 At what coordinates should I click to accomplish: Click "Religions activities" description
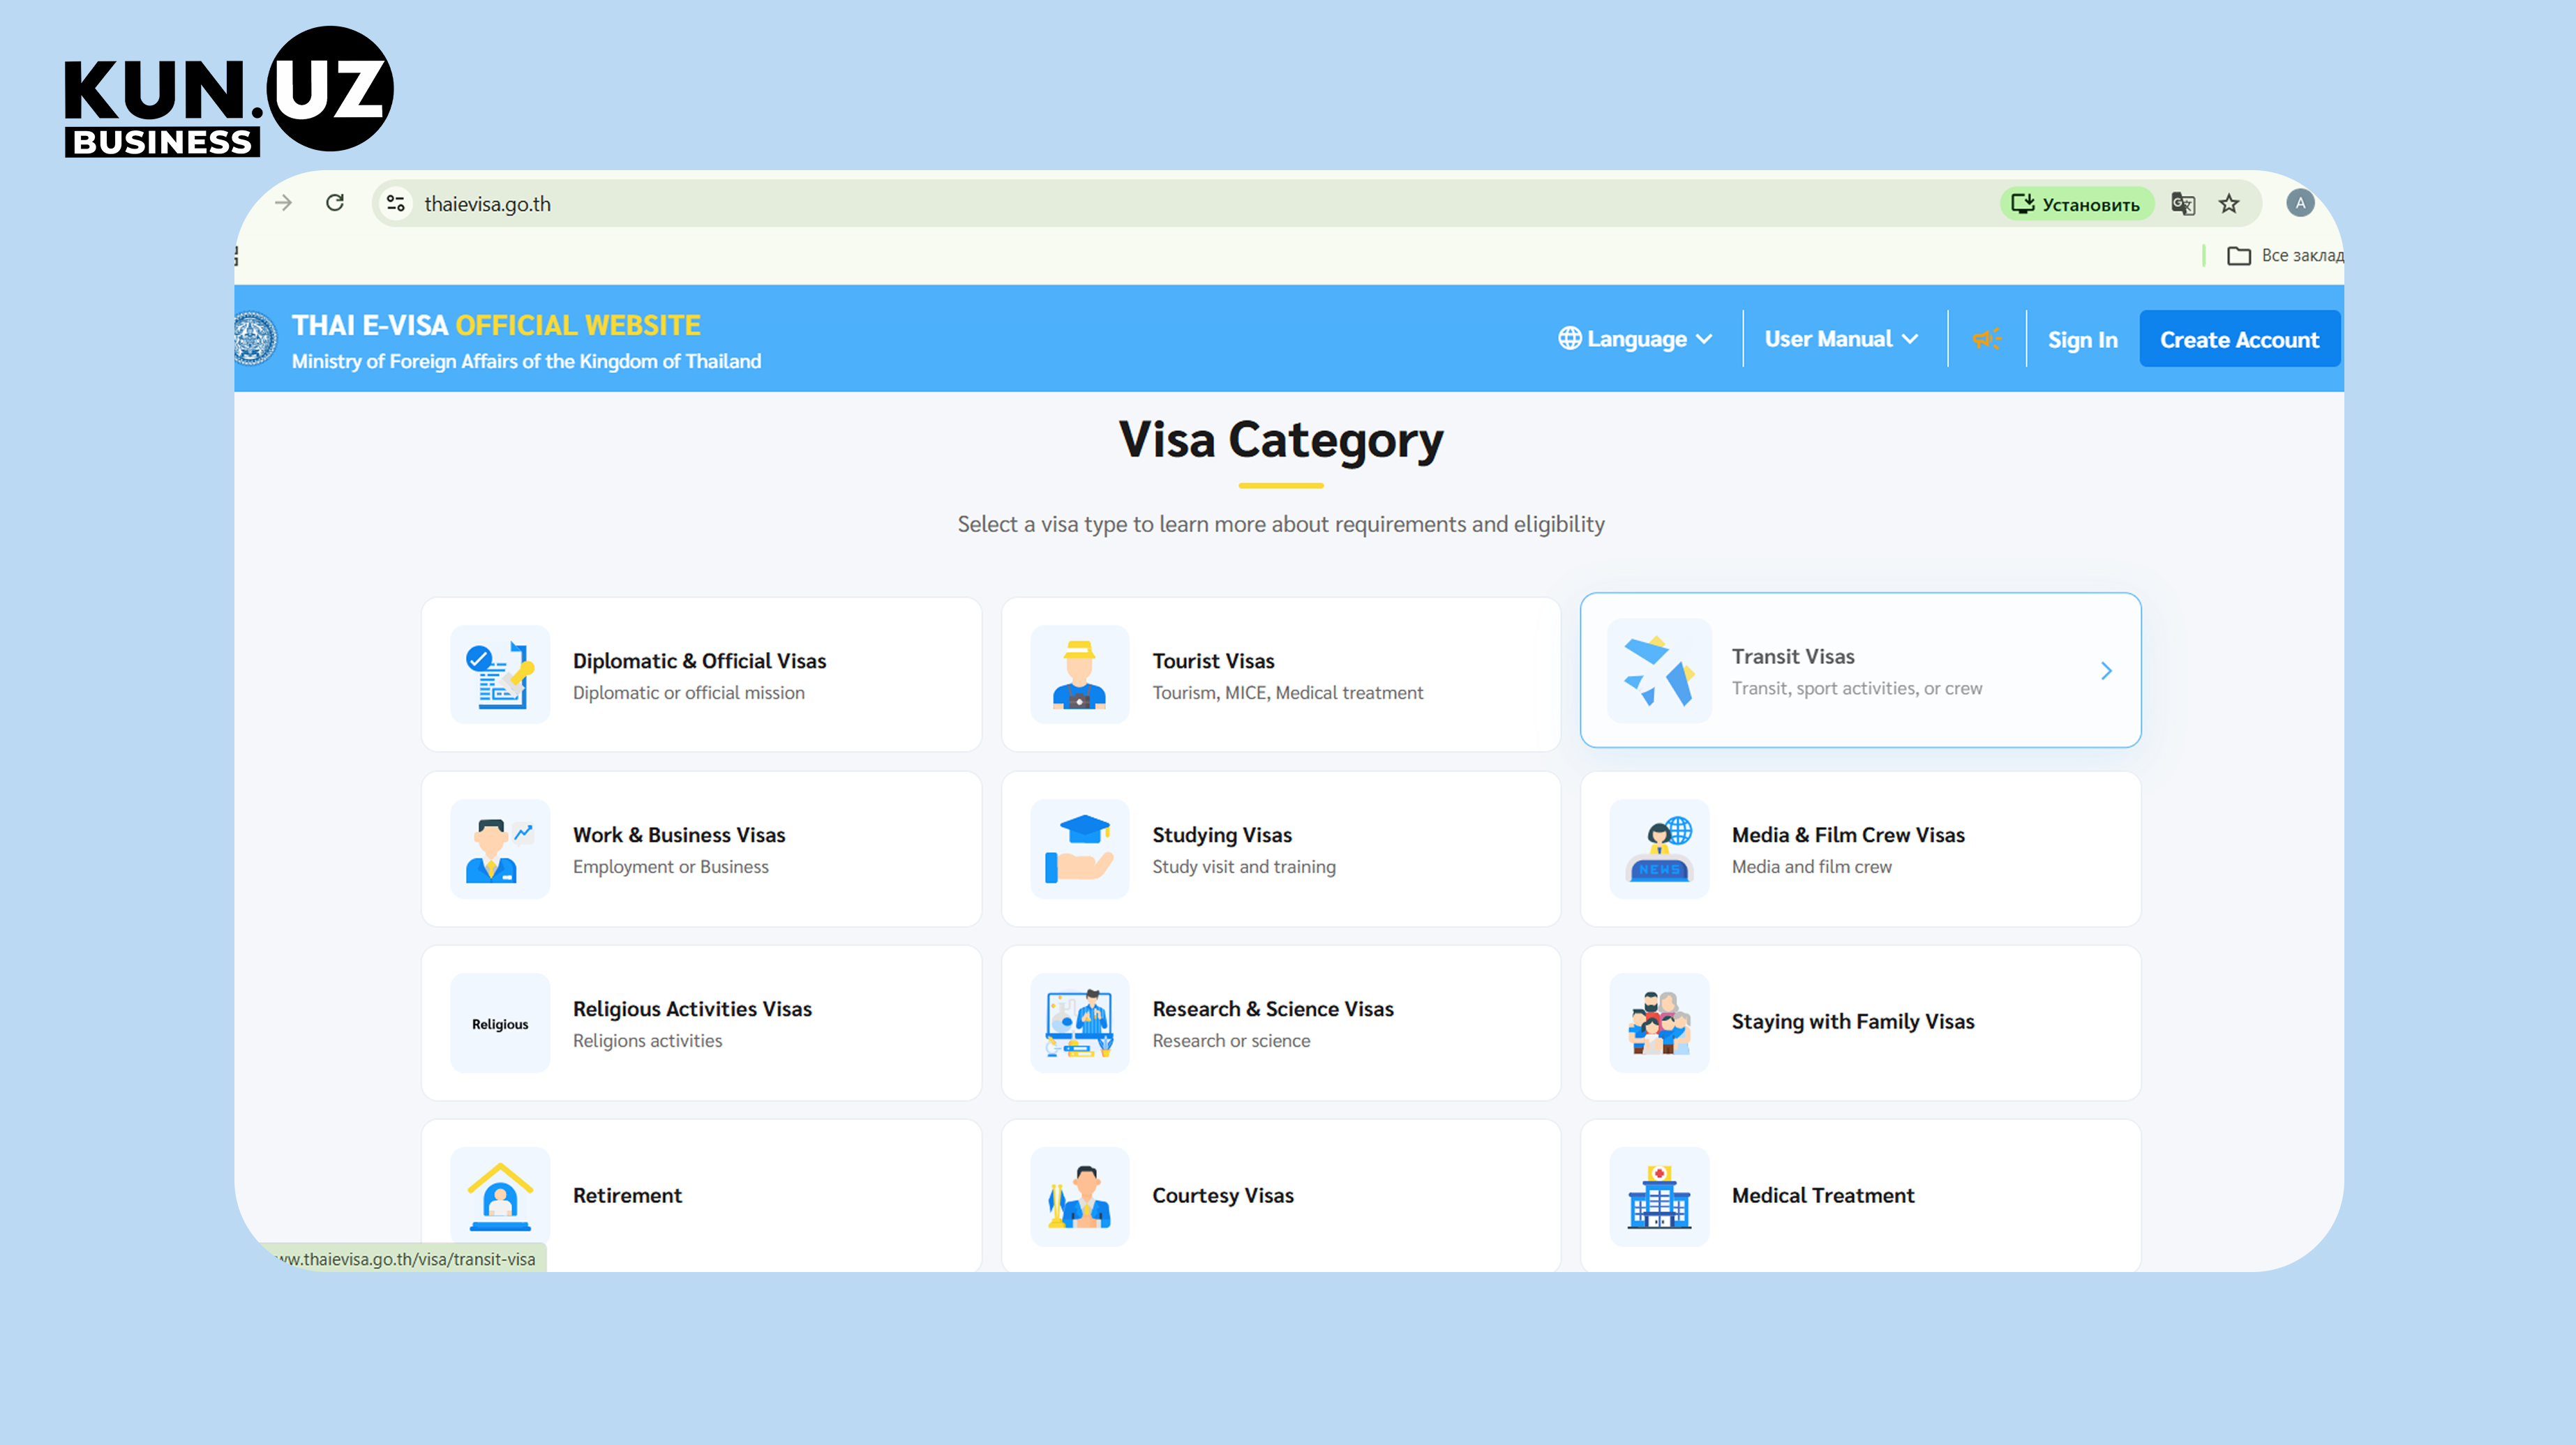647,1041
